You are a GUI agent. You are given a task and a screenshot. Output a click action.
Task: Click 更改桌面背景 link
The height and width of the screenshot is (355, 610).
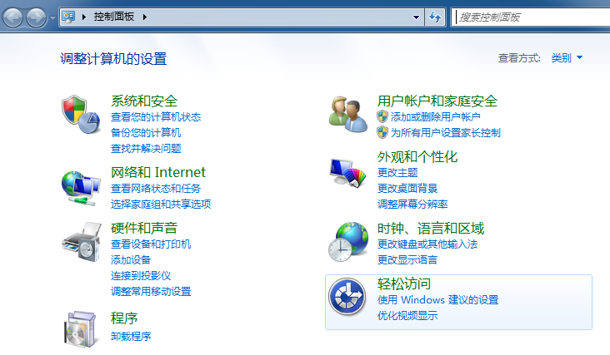(x=407, y=188)
